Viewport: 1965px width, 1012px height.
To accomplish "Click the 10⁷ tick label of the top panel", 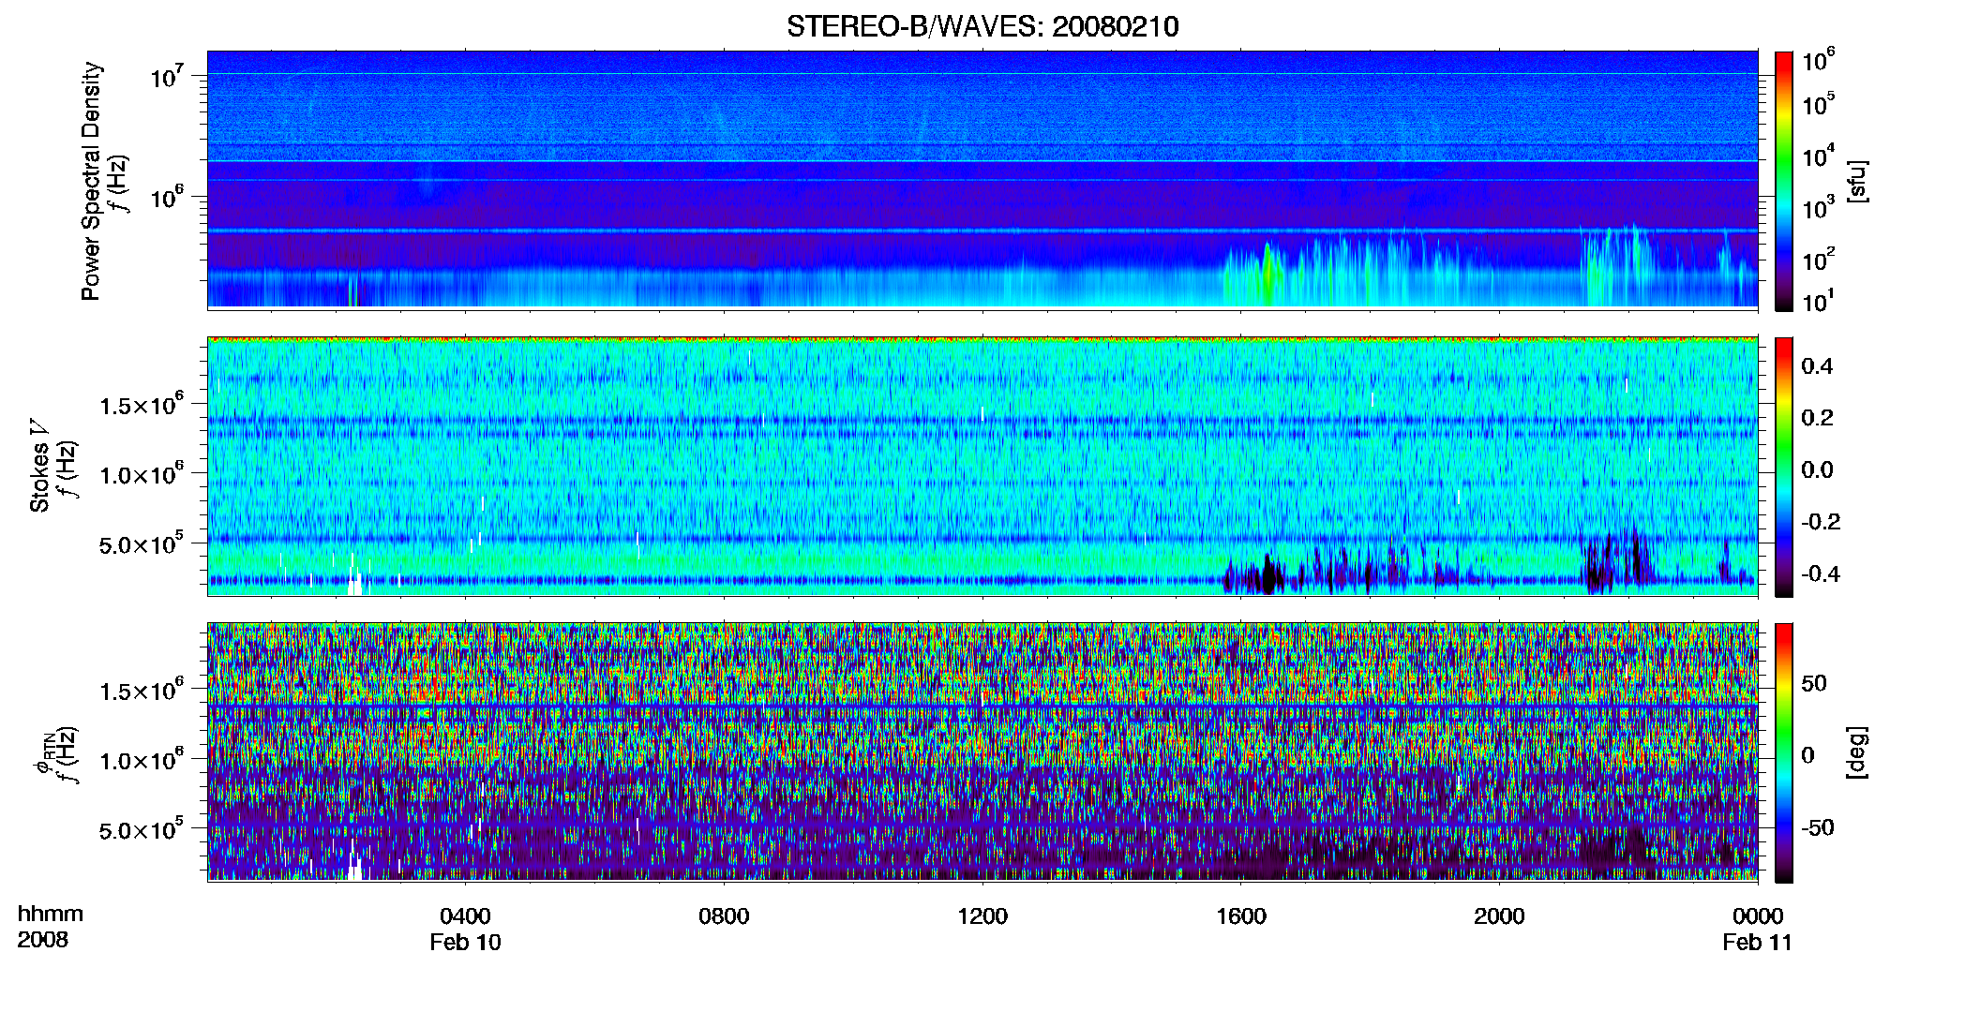I will (x=167, y=77).
